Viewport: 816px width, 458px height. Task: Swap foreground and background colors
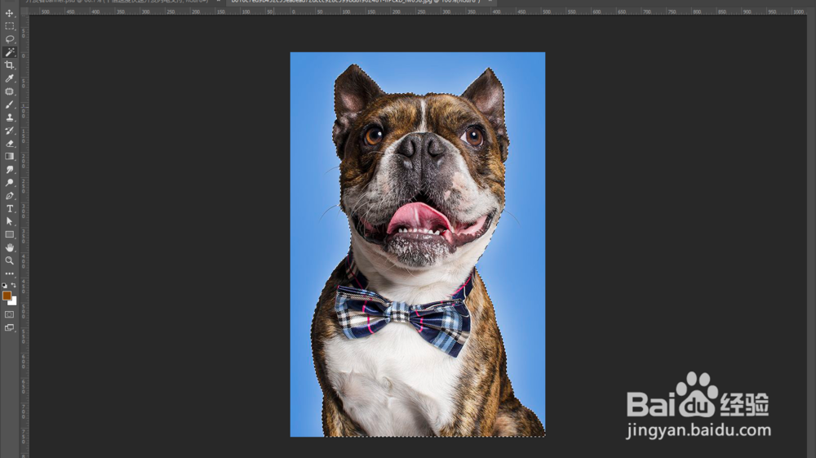click(14, 285)
